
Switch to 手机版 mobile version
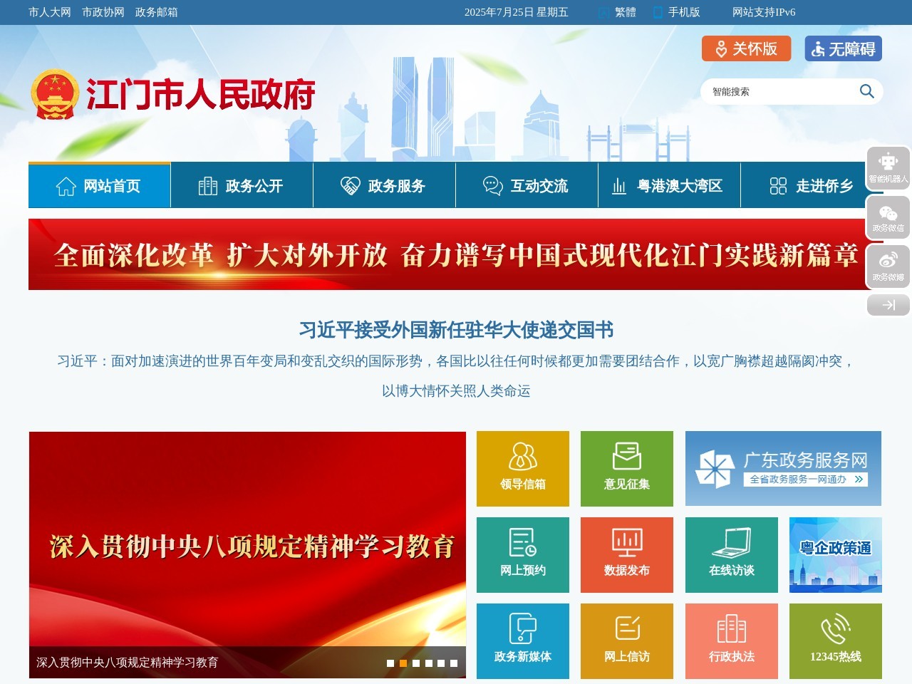[x=682, y=12]
